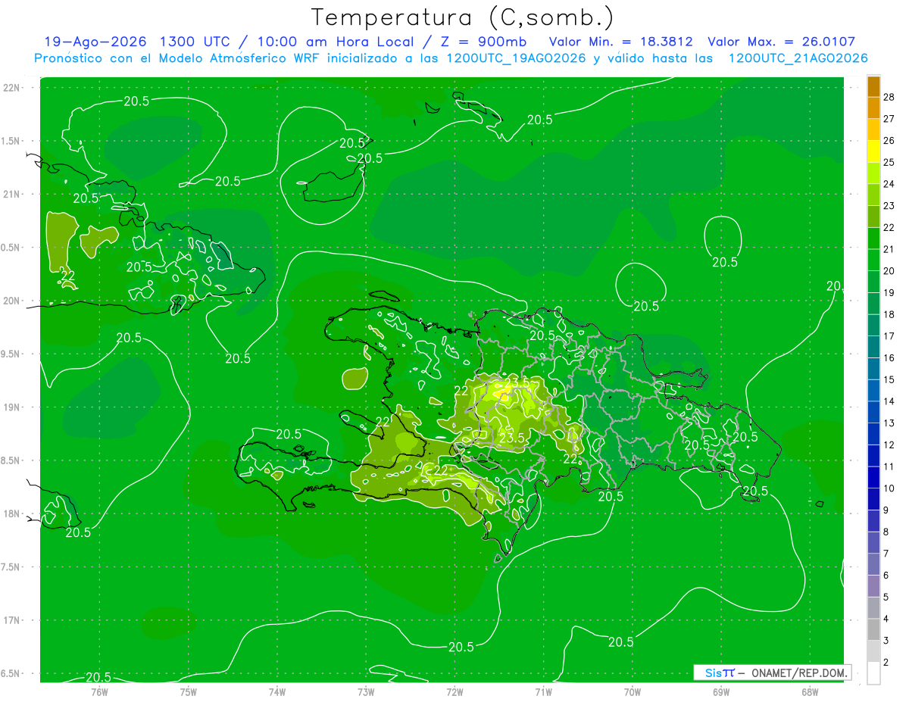Click the "21N" latitude axis label
The width and height of the screenshot is (909, 702).
pos(13,195)
